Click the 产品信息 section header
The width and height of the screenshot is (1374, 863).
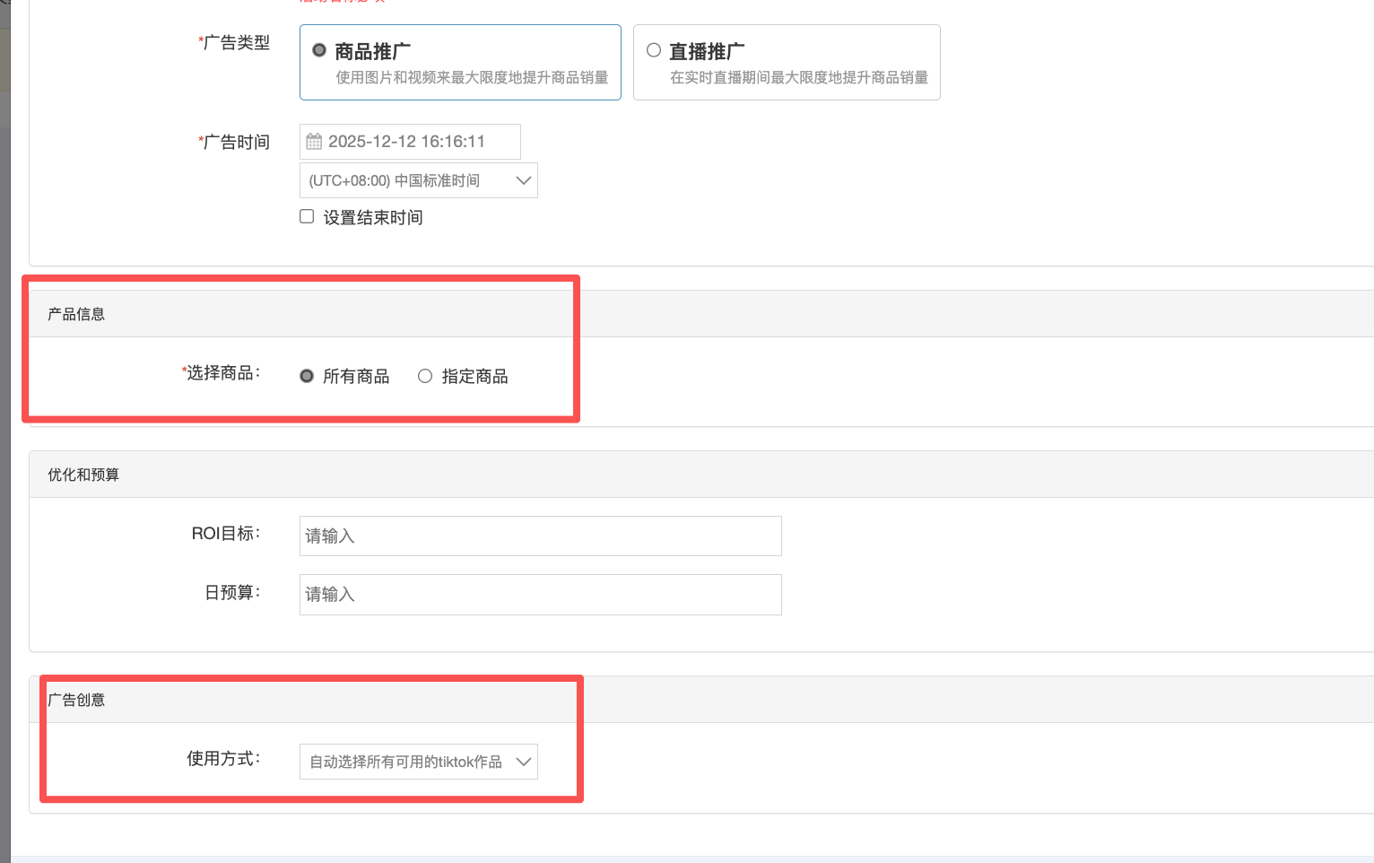click(x=76, y=314)
